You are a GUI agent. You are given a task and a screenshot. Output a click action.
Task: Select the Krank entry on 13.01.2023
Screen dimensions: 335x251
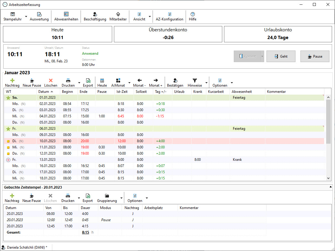pos(237,160)
